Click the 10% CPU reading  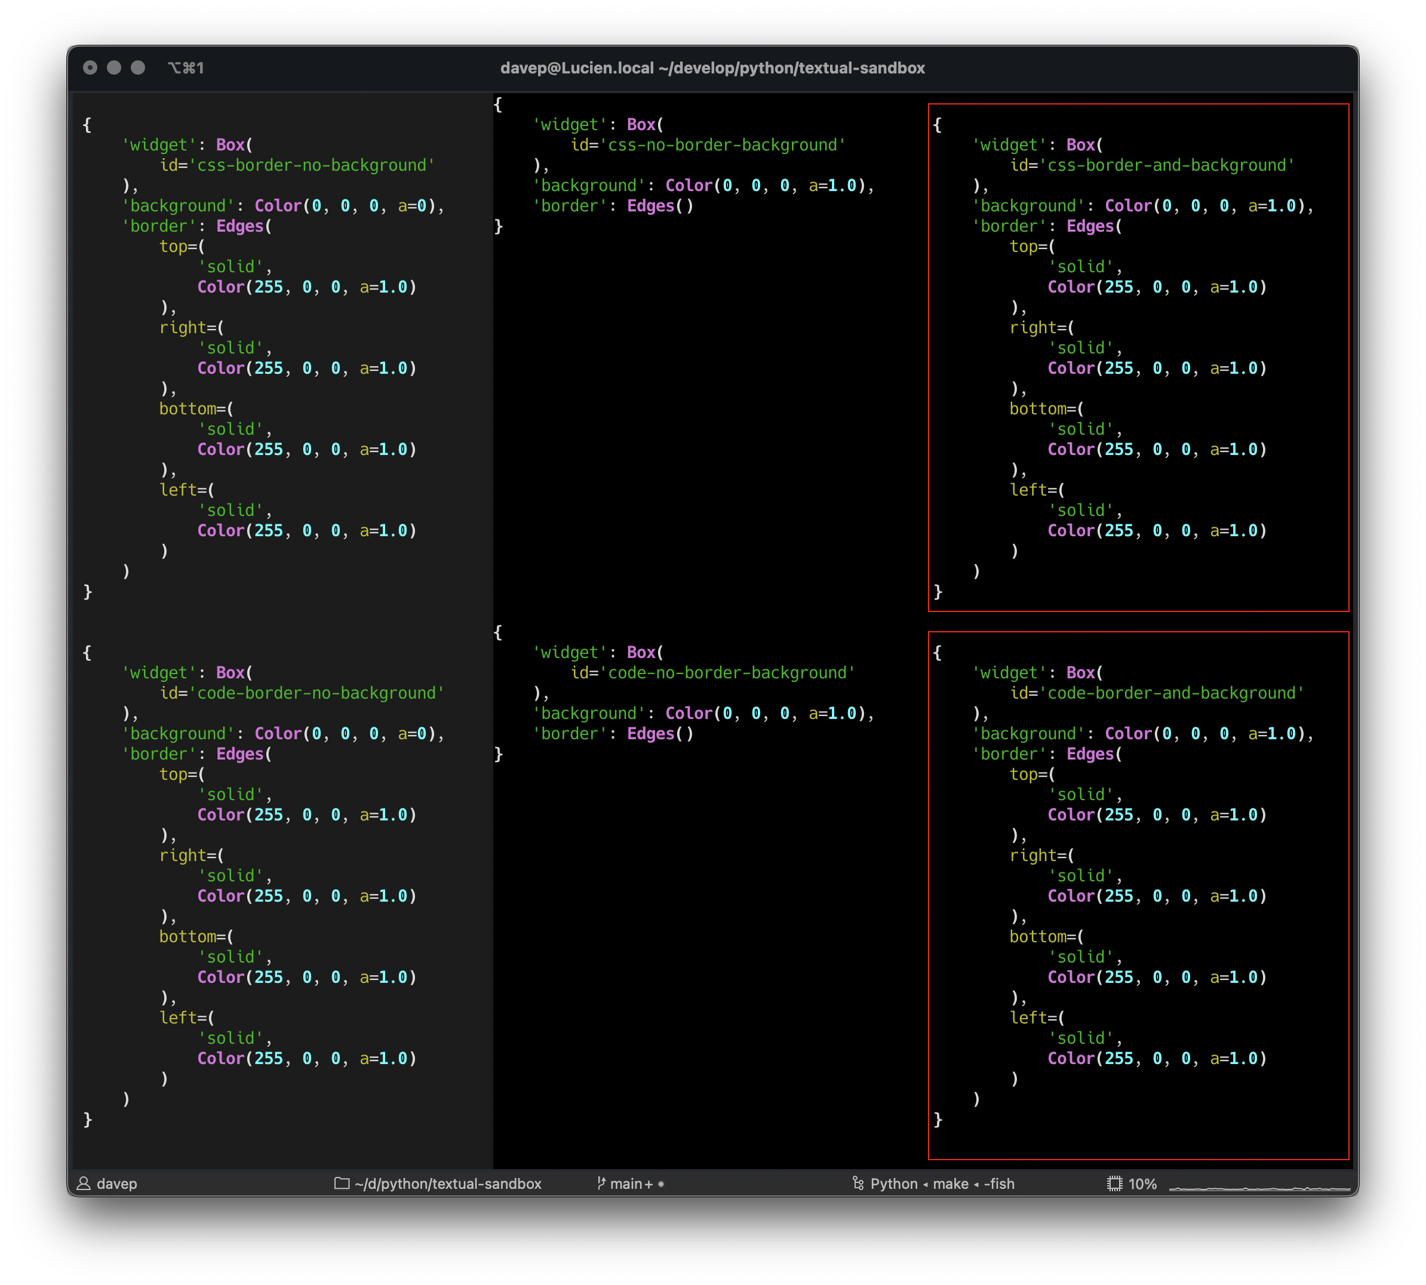point(1142,1183)
